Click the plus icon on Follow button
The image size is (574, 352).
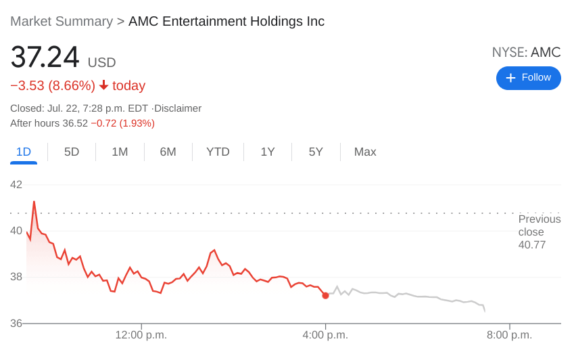coord(511,78)
